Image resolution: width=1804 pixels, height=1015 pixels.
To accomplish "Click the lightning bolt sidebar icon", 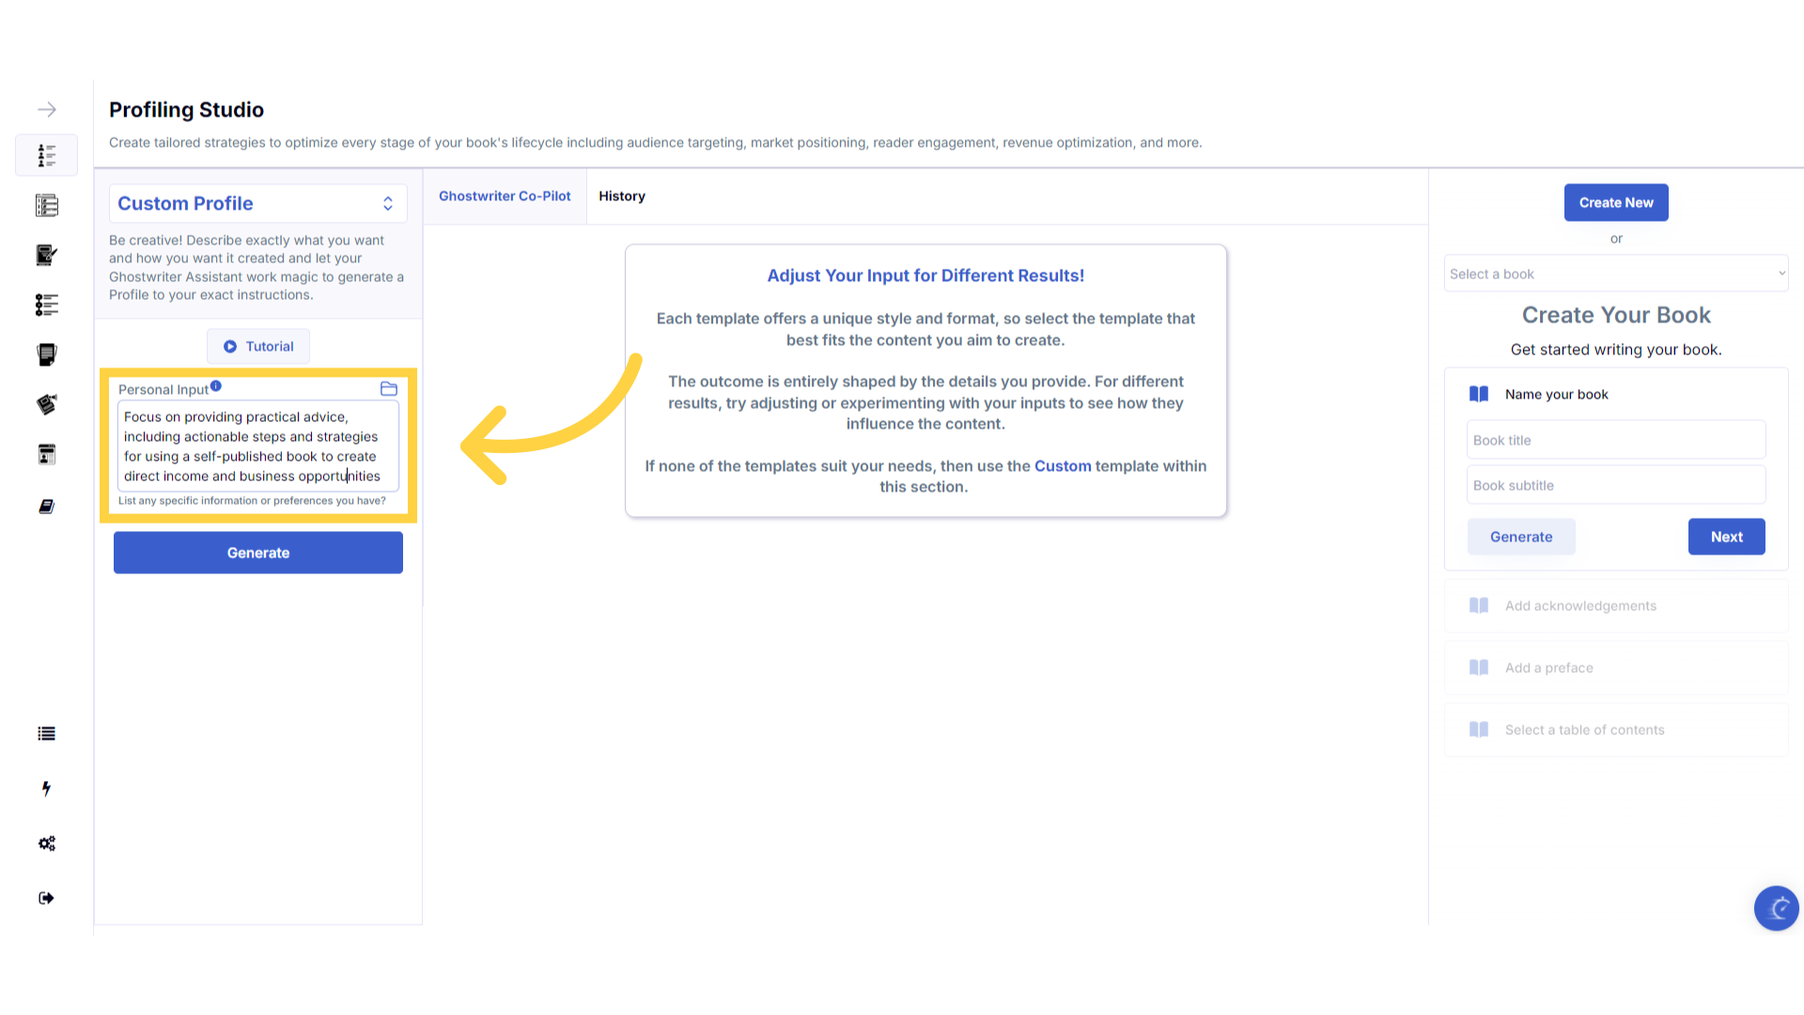I will [x=46, y=789].
